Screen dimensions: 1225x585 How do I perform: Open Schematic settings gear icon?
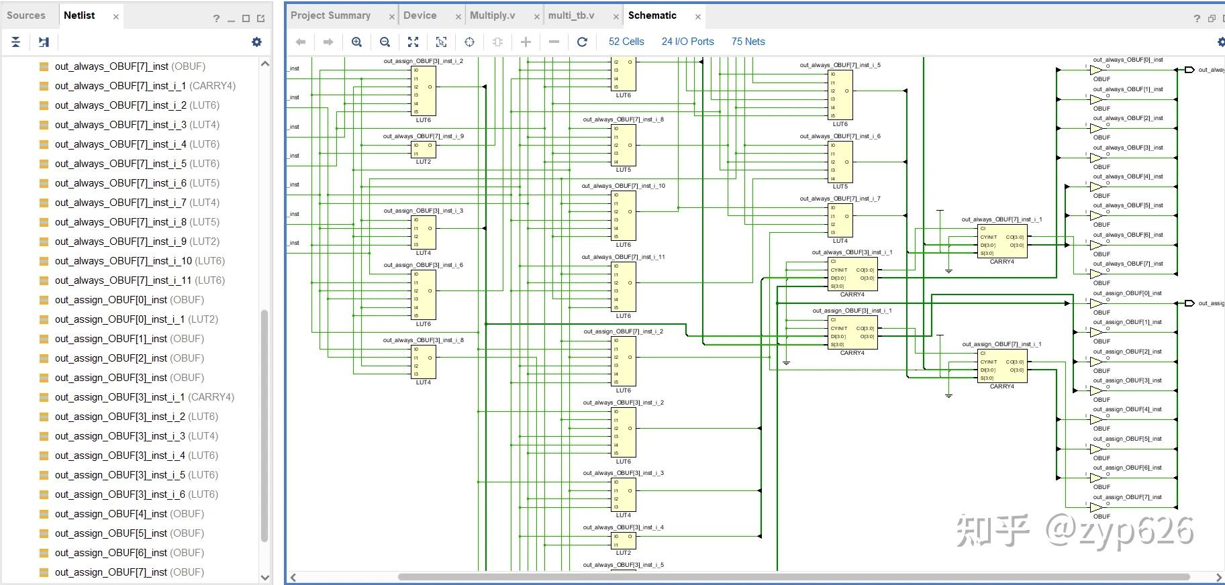(1220, 42)
